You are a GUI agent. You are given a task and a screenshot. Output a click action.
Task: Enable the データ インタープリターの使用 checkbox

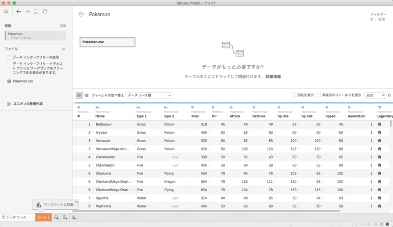click(9, 57)
